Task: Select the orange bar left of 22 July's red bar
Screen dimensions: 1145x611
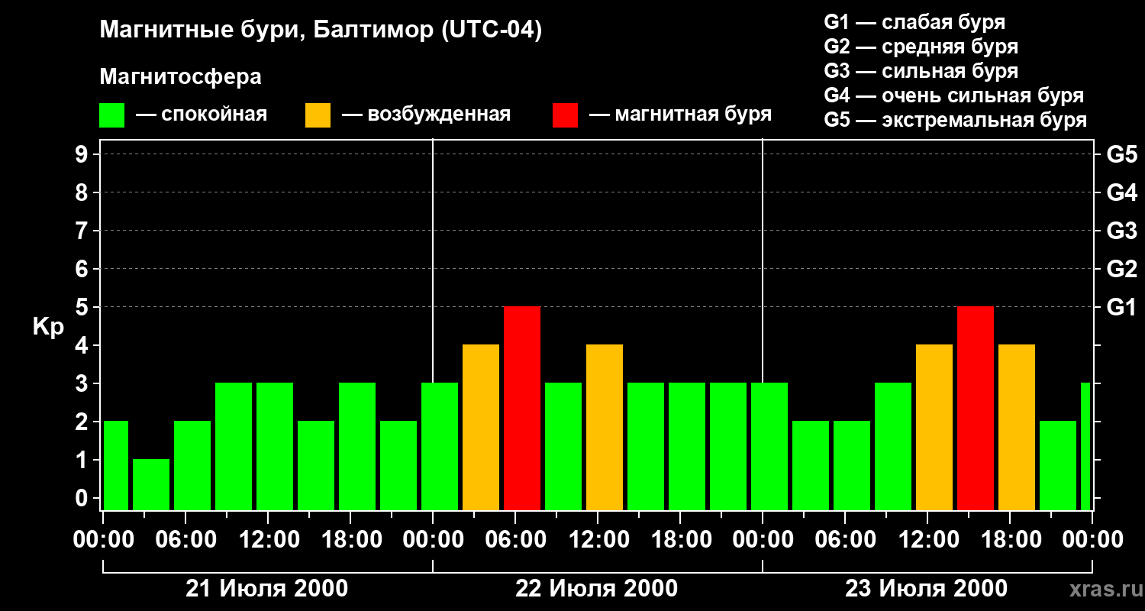Action: (481, 427)
